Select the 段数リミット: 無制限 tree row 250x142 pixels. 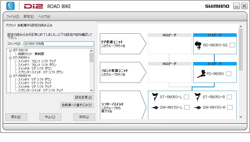pos(31,54)
